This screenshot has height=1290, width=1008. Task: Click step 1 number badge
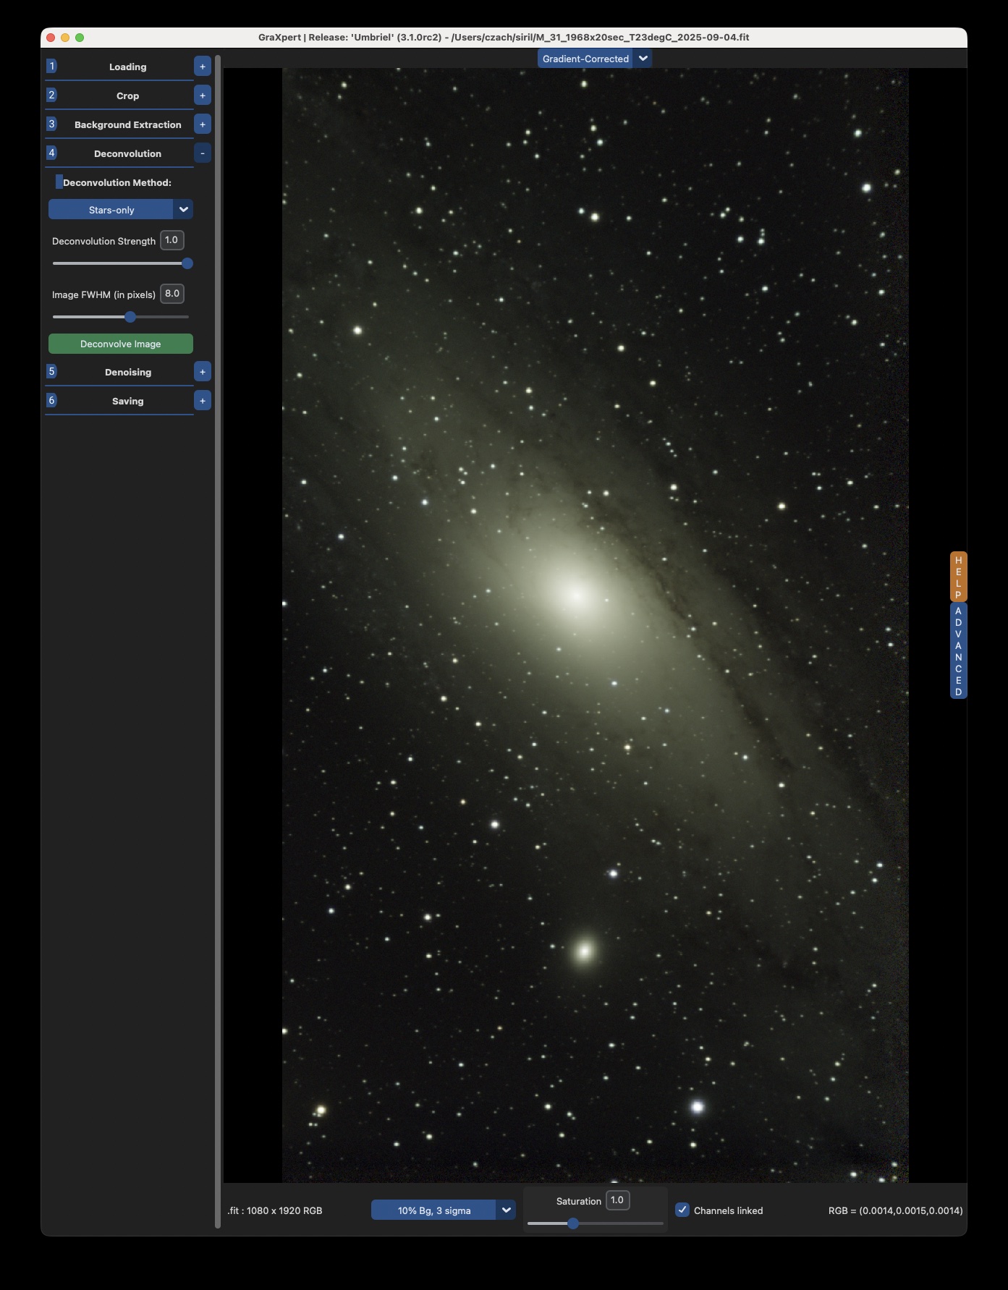coord(51,66)
